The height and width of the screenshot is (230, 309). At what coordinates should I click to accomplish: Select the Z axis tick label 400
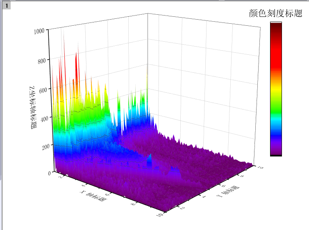pyautogui.click(x=44, y=118)
